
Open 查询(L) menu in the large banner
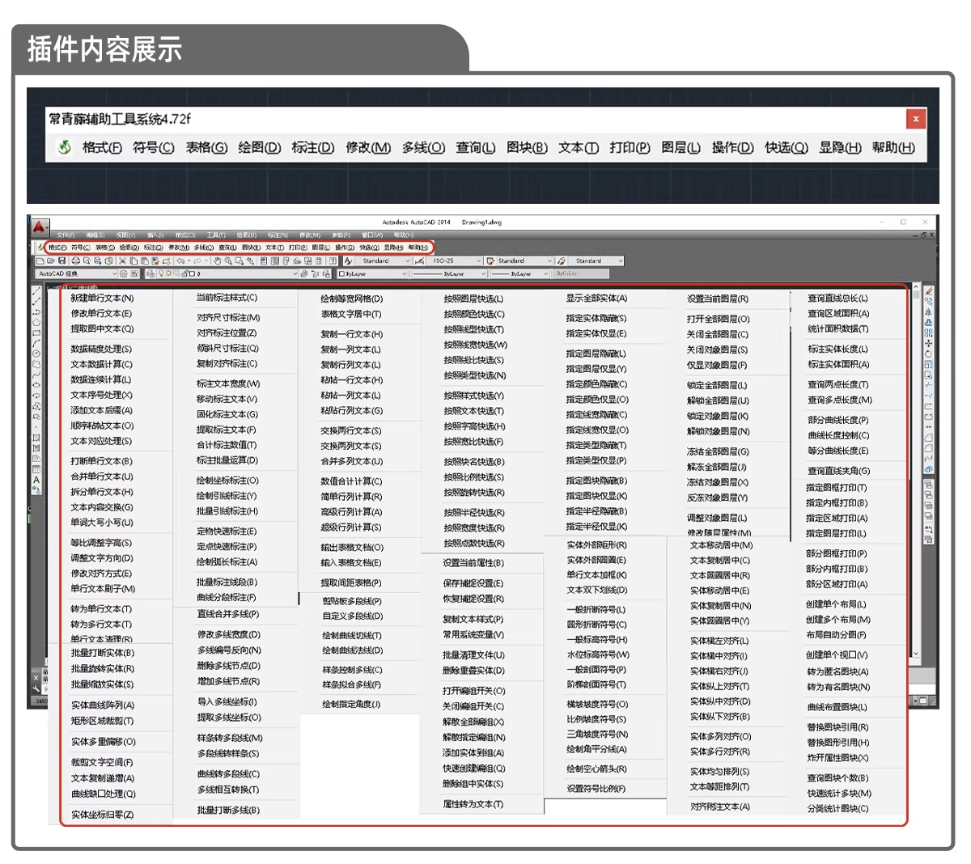(x=475, y=147)
